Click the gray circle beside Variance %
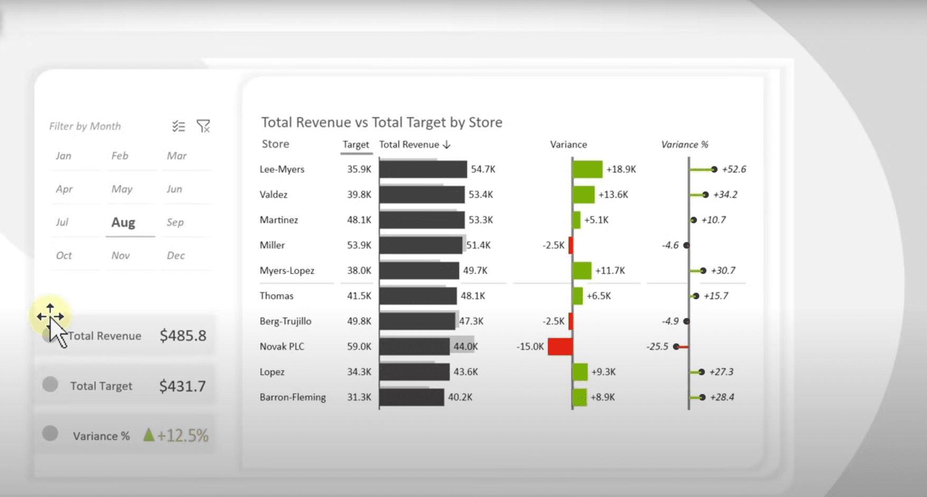The image size is (927, 497). click(x=50, y=434)
